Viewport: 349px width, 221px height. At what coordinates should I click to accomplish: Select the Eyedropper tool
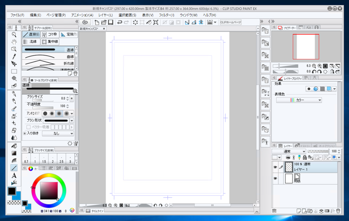point(14,57)
